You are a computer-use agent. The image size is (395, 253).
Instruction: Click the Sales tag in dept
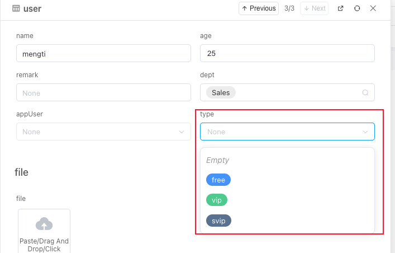click(x=221, y=93)
